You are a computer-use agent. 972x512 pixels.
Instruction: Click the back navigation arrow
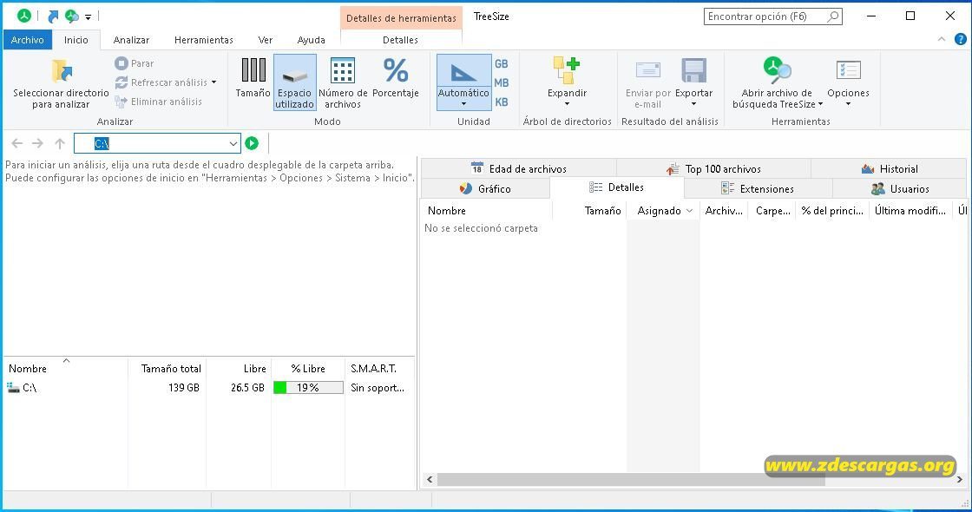coord(17,143)
